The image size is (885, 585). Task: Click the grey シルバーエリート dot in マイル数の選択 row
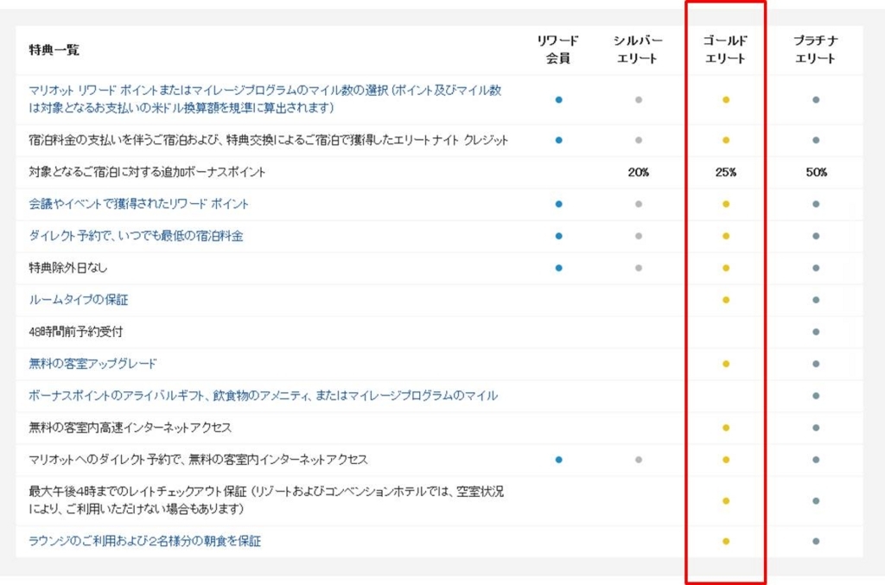pyautogui.click(x=639, y=100)
